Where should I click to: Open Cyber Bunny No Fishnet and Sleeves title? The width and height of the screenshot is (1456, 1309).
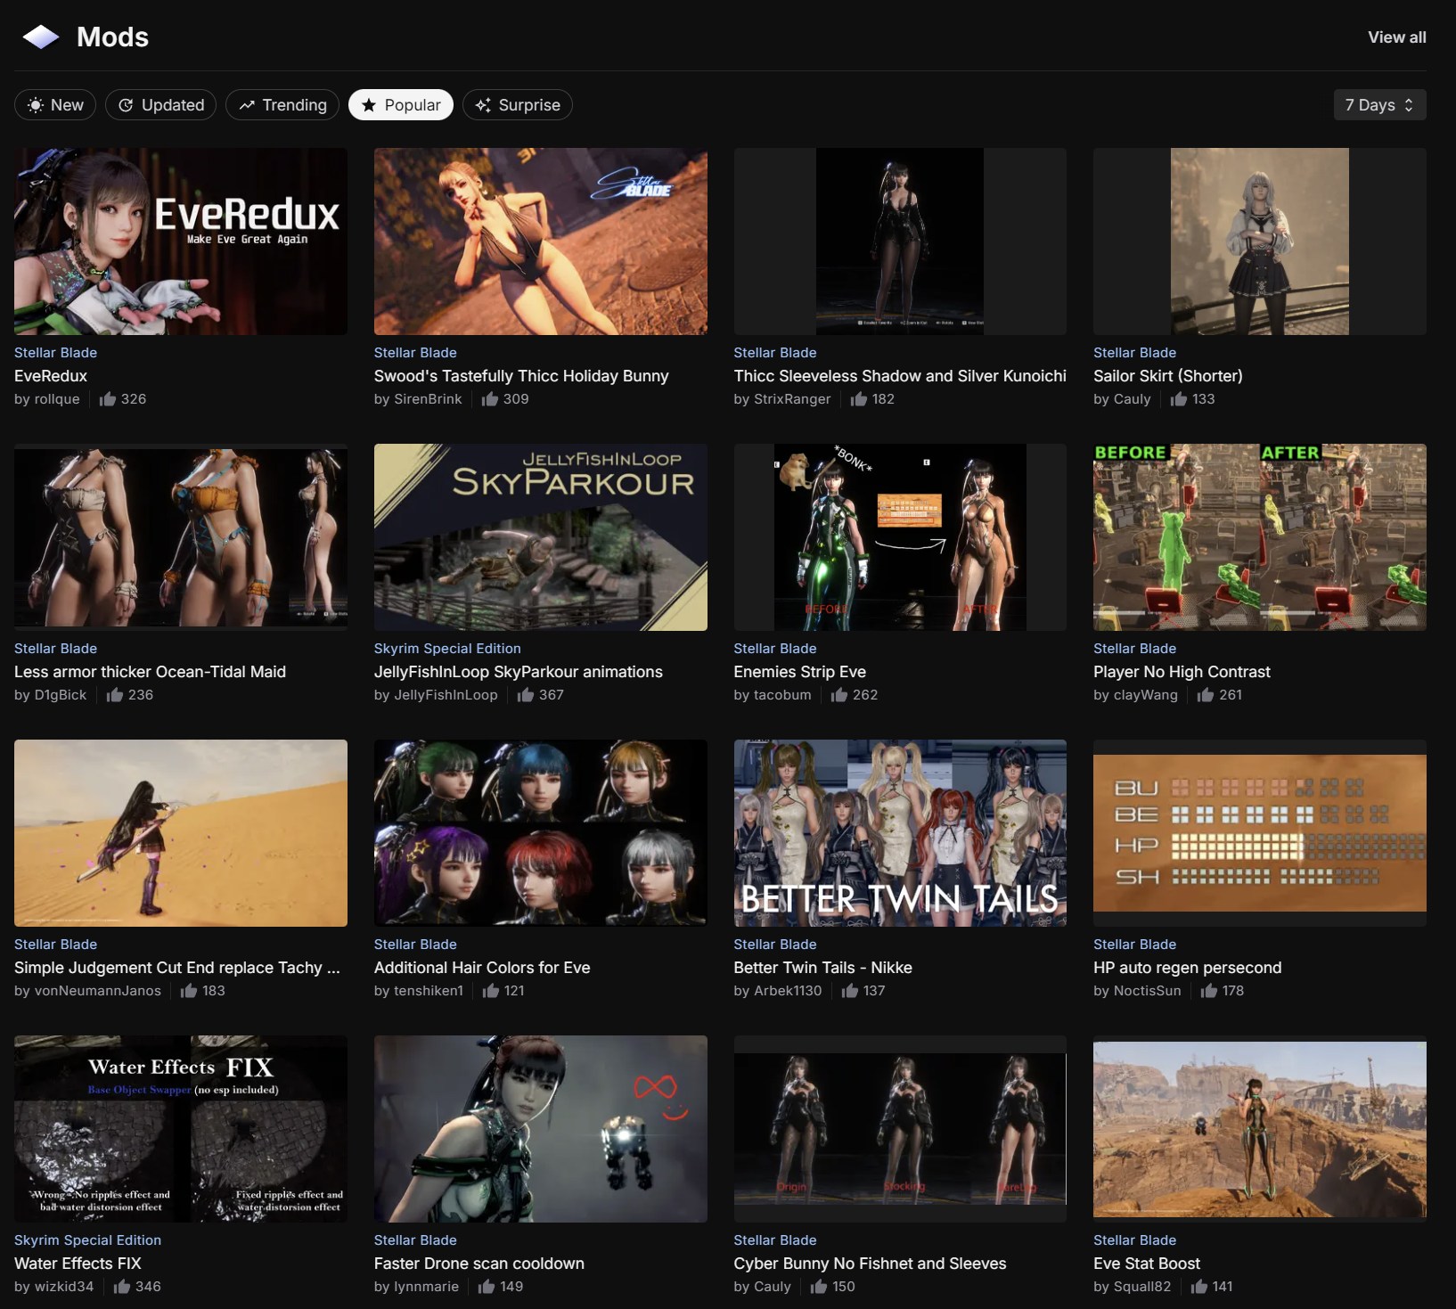(870, 1264)
